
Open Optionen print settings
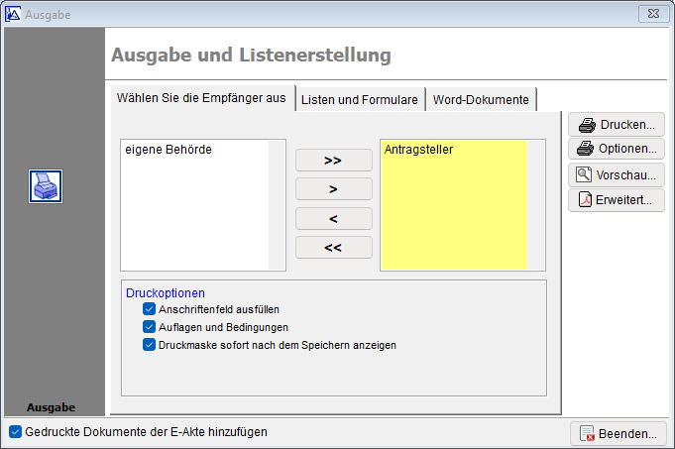click(x=616, y=149)
